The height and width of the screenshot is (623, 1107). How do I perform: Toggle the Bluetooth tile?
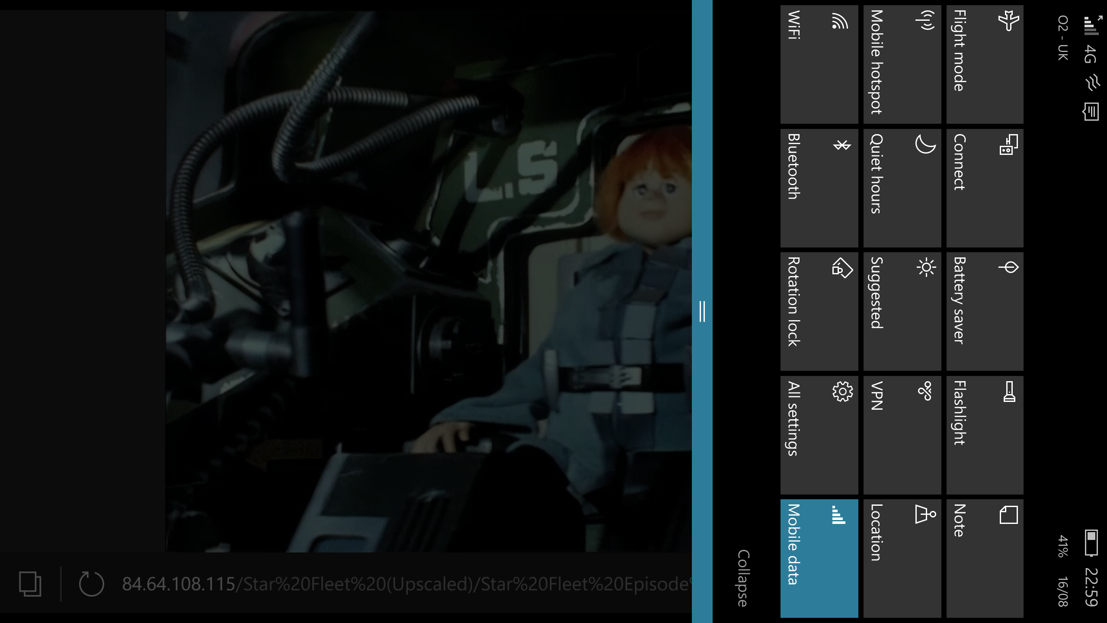click(x=819, y=188)
